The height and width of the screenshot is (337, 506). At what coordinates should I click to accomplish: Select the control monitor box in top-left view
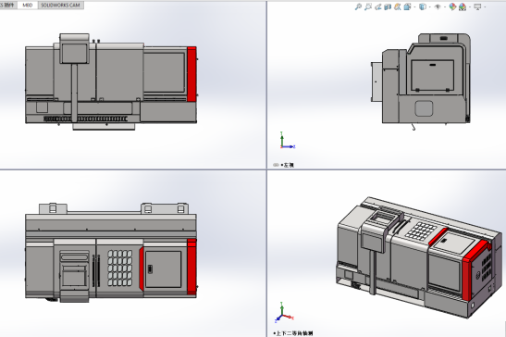coord(74,48)
